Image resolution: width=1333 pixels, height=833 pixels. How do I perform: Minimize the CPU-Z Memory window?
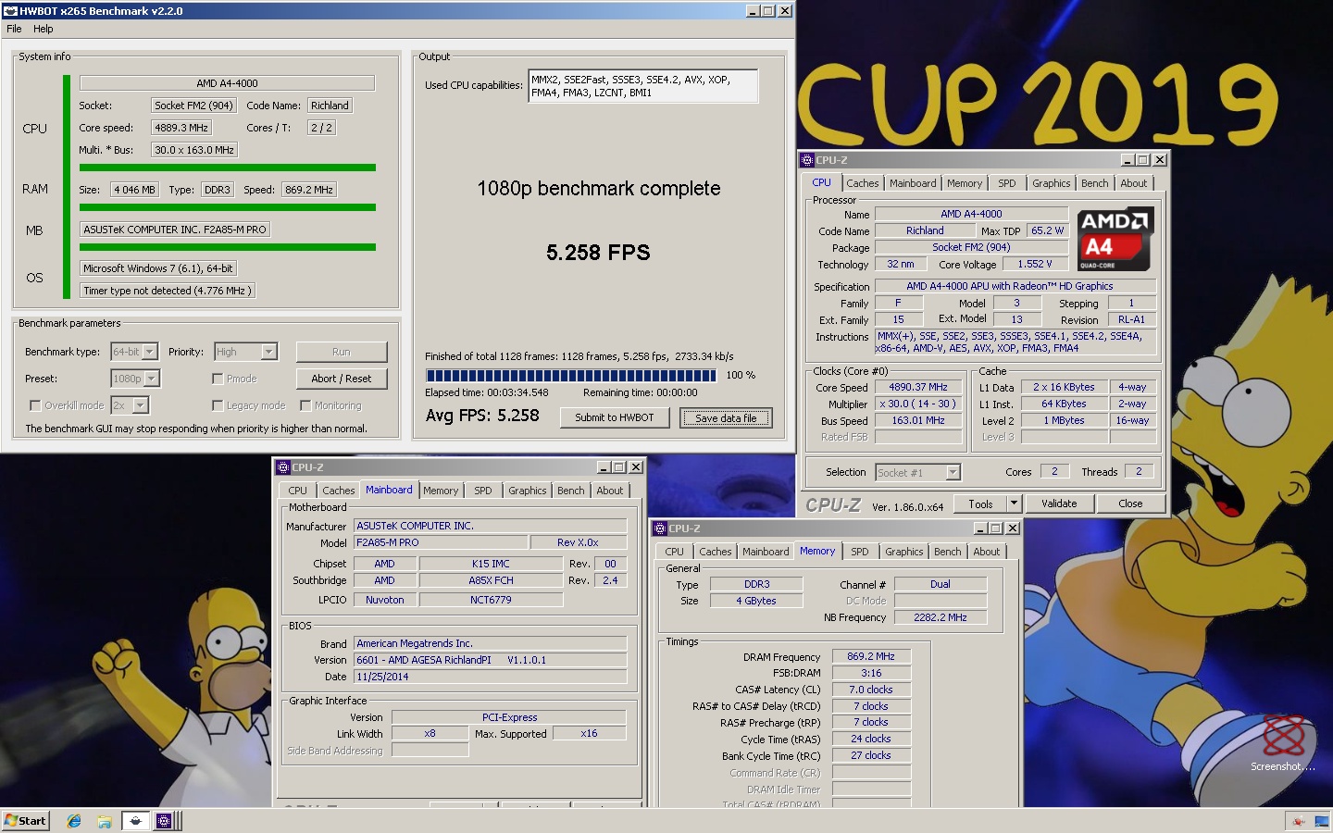pyautogui.click(x=980, y=528)
